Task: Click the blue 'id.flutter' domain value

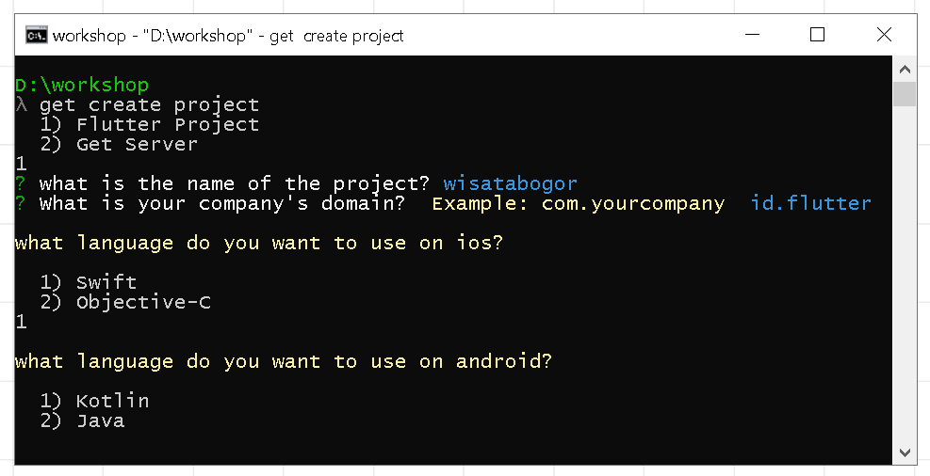Action: coord(810,203)
